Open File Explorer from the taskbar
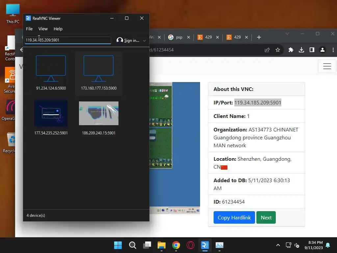 click(x=161, y=245)
